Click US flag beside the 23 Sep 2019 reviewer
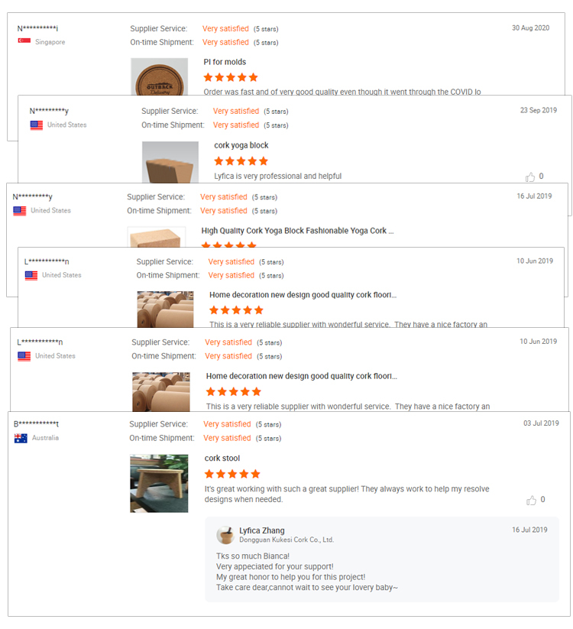The height and width of the screenshot is (629, 573). click(37, 125)
